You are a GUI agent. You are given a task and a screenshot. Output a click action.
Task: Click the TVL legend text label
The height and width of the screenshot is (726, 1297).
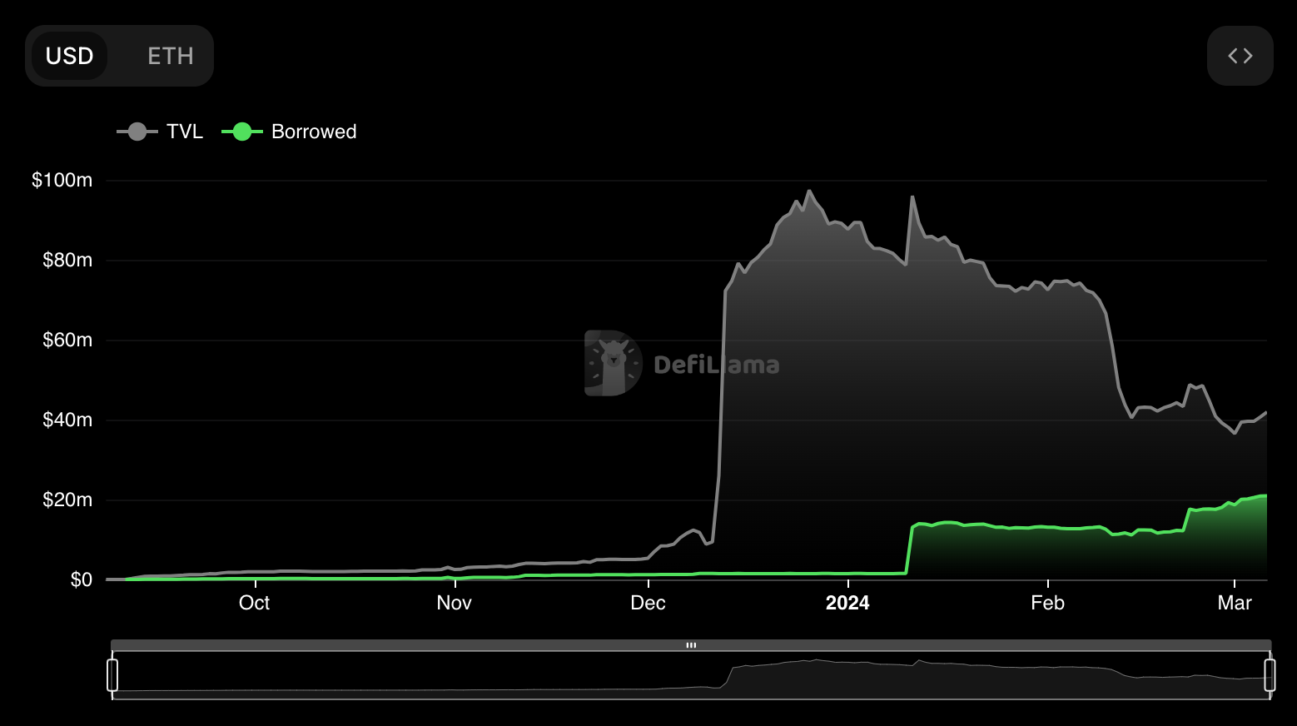coord(185,132)
